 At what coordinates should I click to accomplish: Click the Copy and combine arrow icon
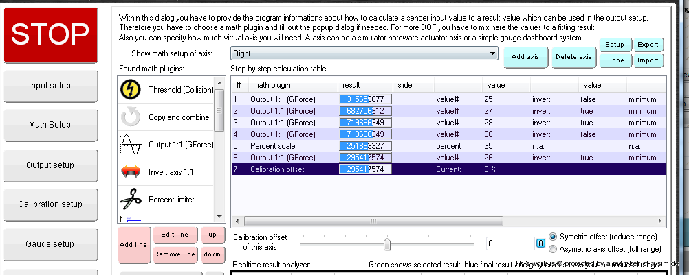[131, 117]
